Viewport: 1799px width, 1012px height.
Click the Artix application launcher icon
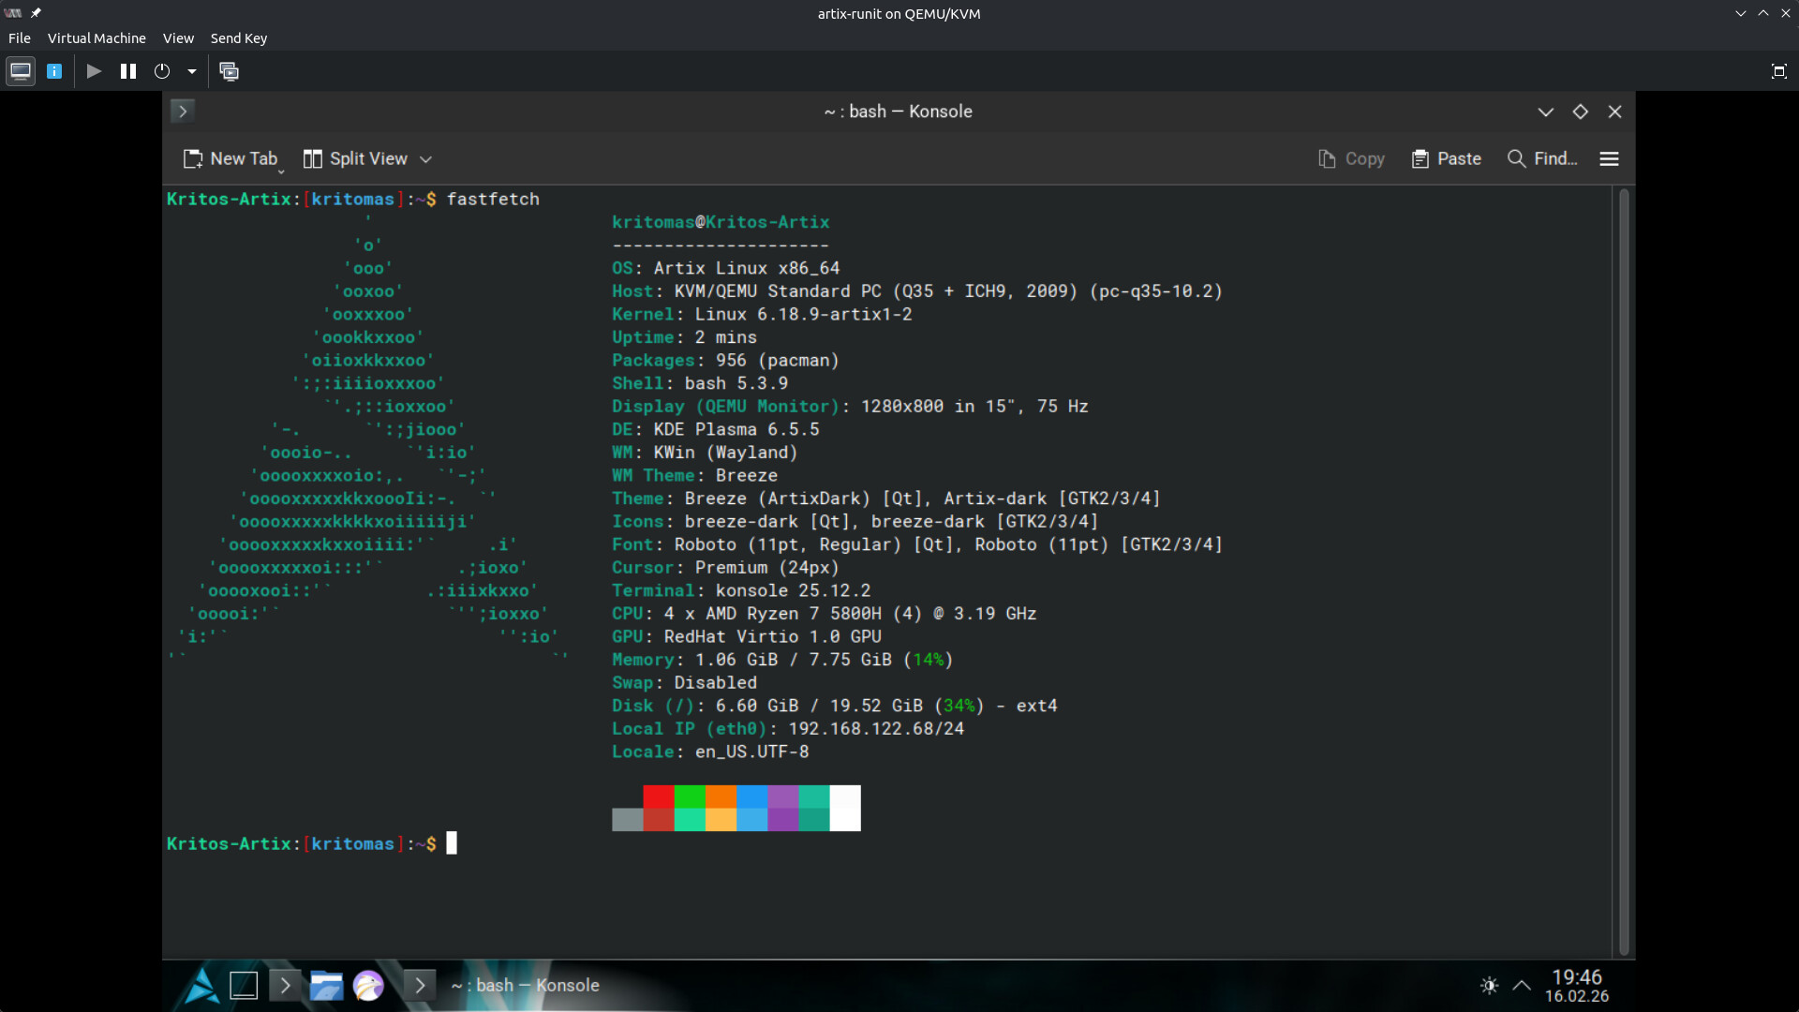[x=201, y=986]
